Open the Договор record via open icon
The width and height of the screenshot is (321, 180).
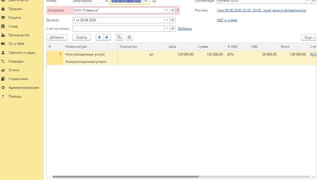coord(173,20)
